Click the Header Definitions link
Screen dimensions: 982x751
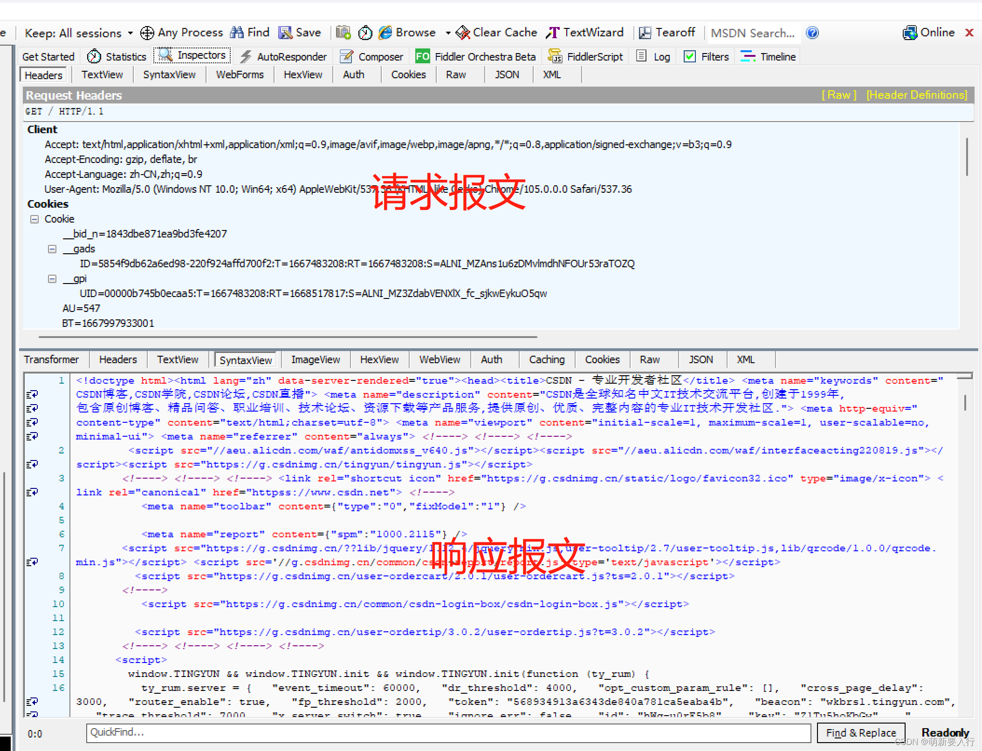coord(916,95)
